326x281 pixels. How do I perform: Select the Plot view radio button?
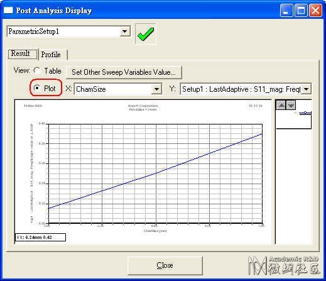click(x=37, y=88)
